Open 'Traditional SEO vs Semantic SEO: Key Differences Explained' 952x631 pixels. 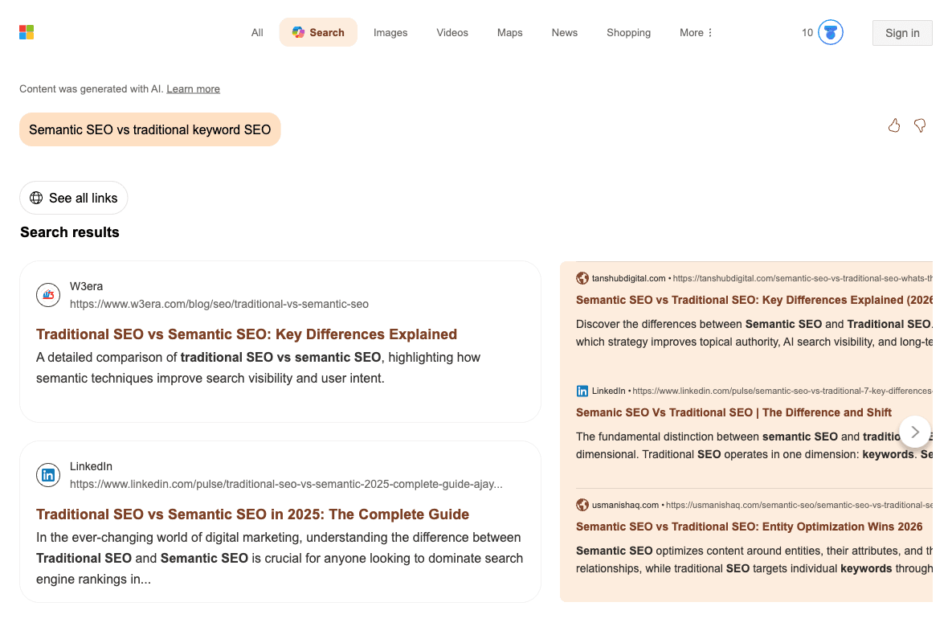[x=247, y=334]
